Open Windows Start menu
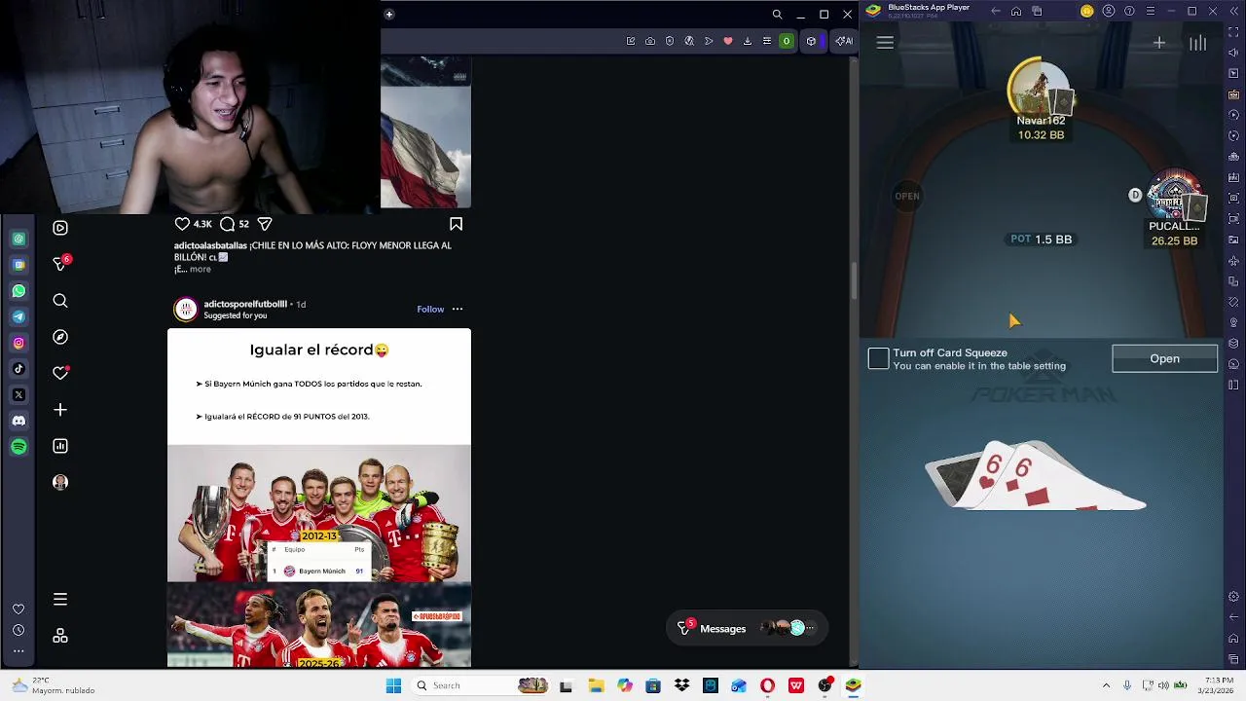Screen dimensions: 1246x701 click(x=393, y=685)
